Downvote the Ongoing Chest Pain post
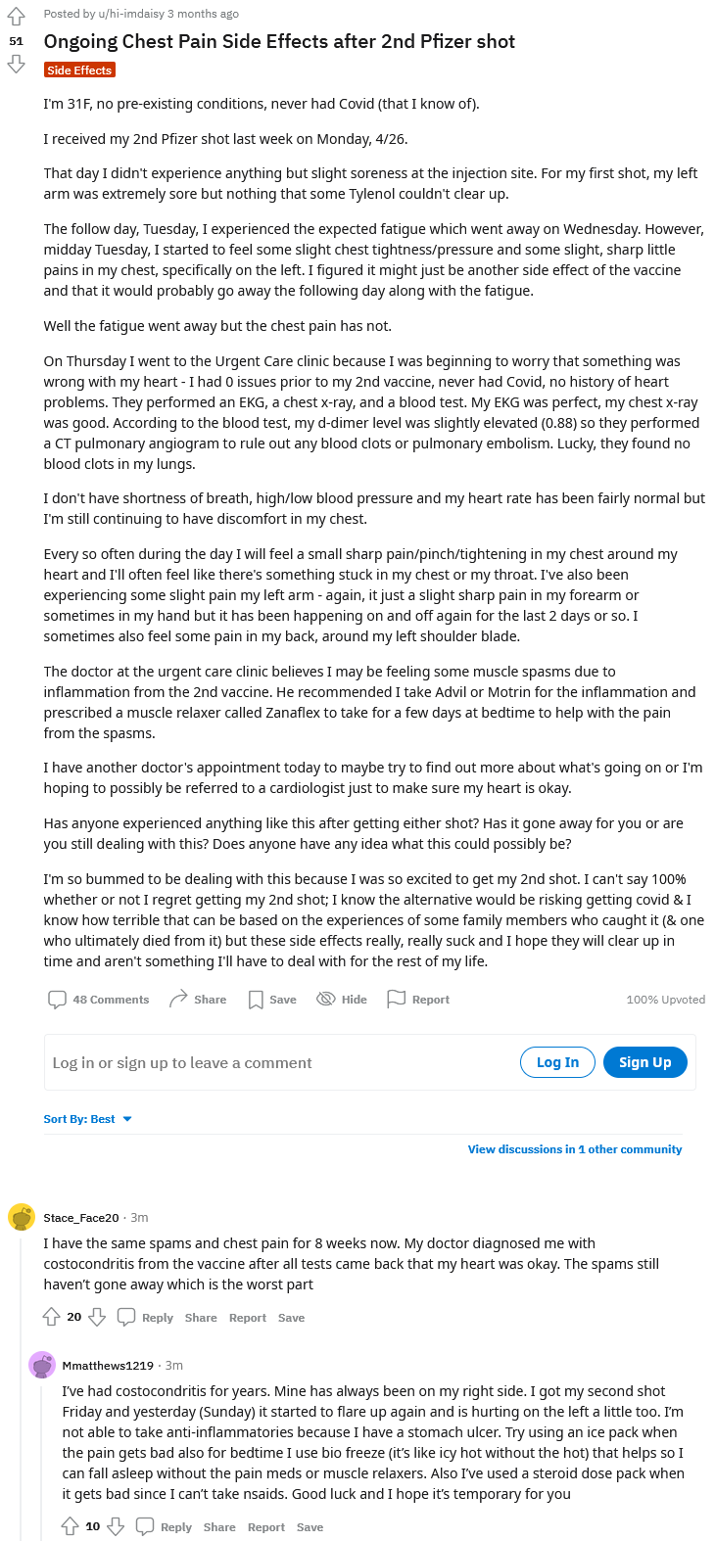Screen dimensions: 715x1541 16,64
